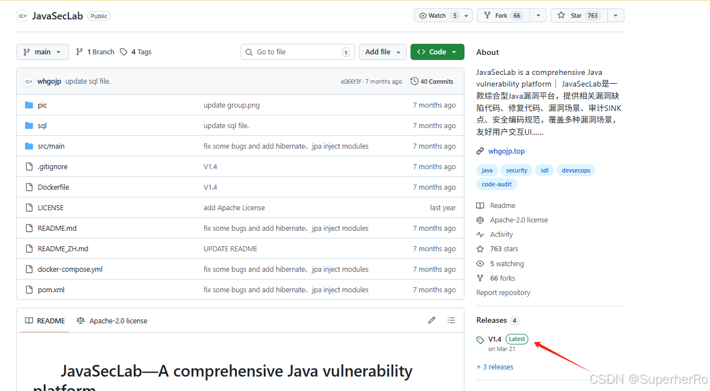Click the pic folder icon

(29, 105)
